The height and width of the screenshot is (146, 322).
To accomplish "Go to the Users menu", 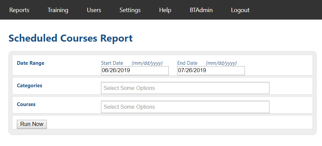I will (x=94, y=10).
